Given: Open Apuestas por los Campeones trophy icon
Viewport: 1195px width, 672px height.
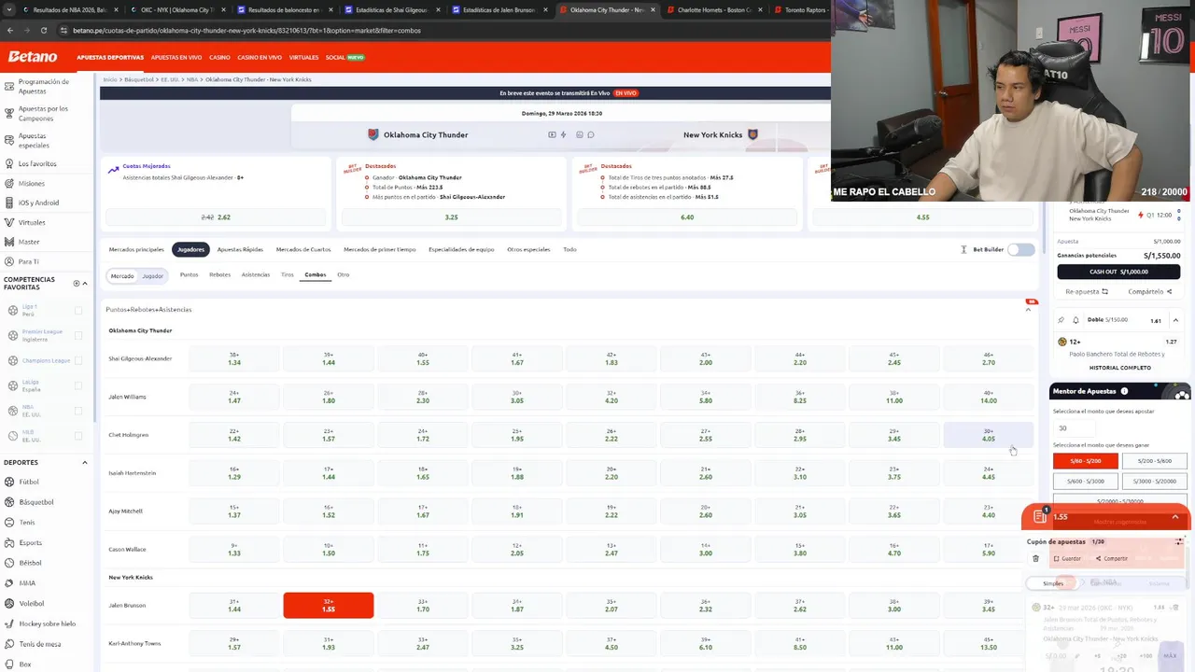Looking at the screenshot, I should tap(9, 113).
